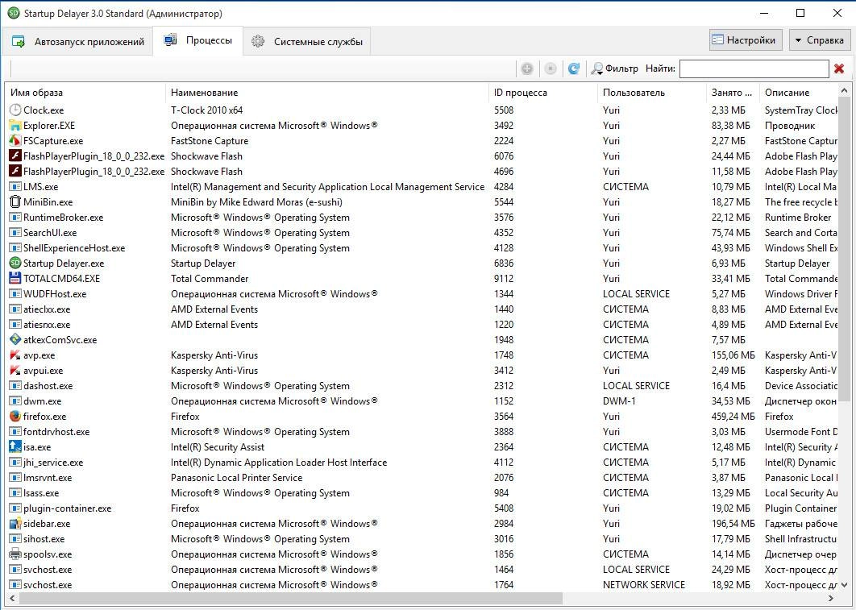Clear the search with red X
The height and width of the screenshot is (610, 856).
point(839,68)
